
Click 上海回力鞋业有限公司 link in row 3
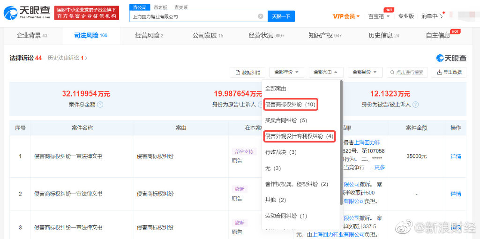[x=338, y=235]
